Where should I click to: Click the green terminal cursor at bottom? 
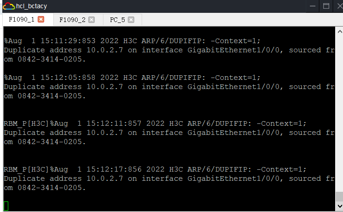click(6, 206)
